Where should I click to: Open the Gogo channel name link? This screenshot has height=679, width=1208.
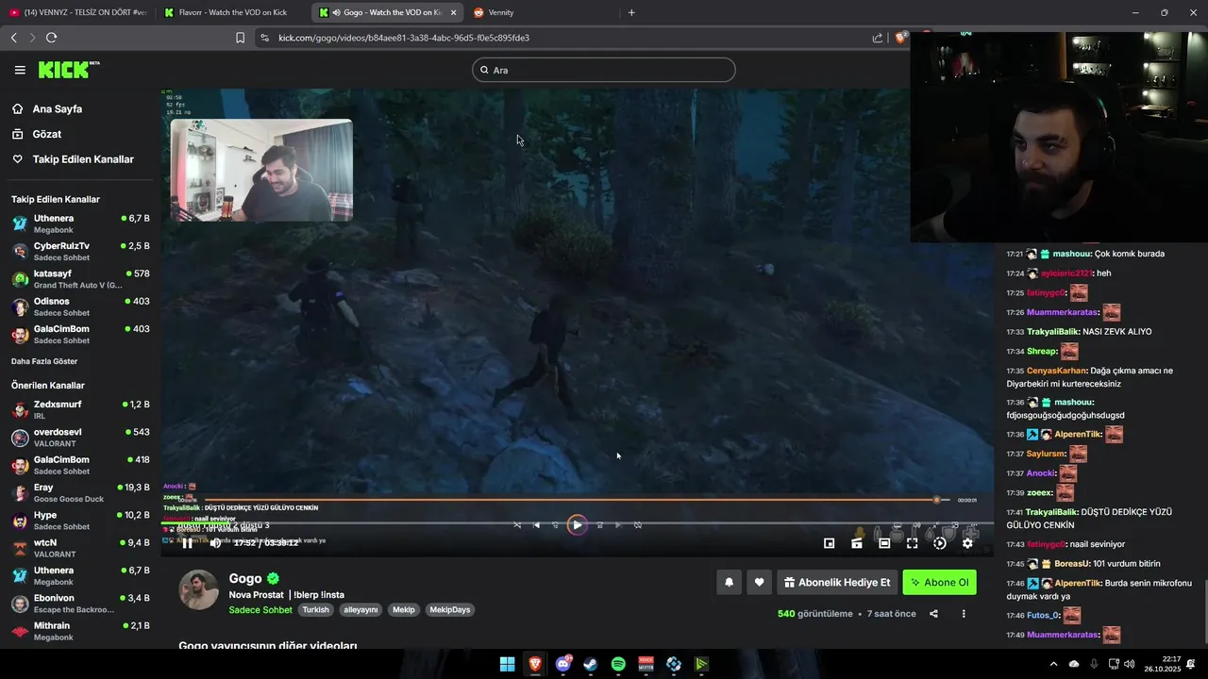click(x=246, y=578)
